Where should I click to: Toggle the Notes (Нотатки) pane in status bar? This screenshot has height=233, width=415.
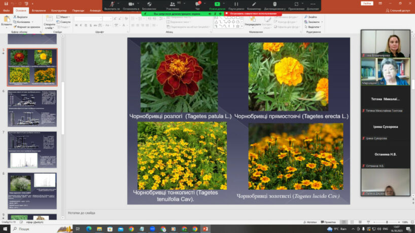309,222
